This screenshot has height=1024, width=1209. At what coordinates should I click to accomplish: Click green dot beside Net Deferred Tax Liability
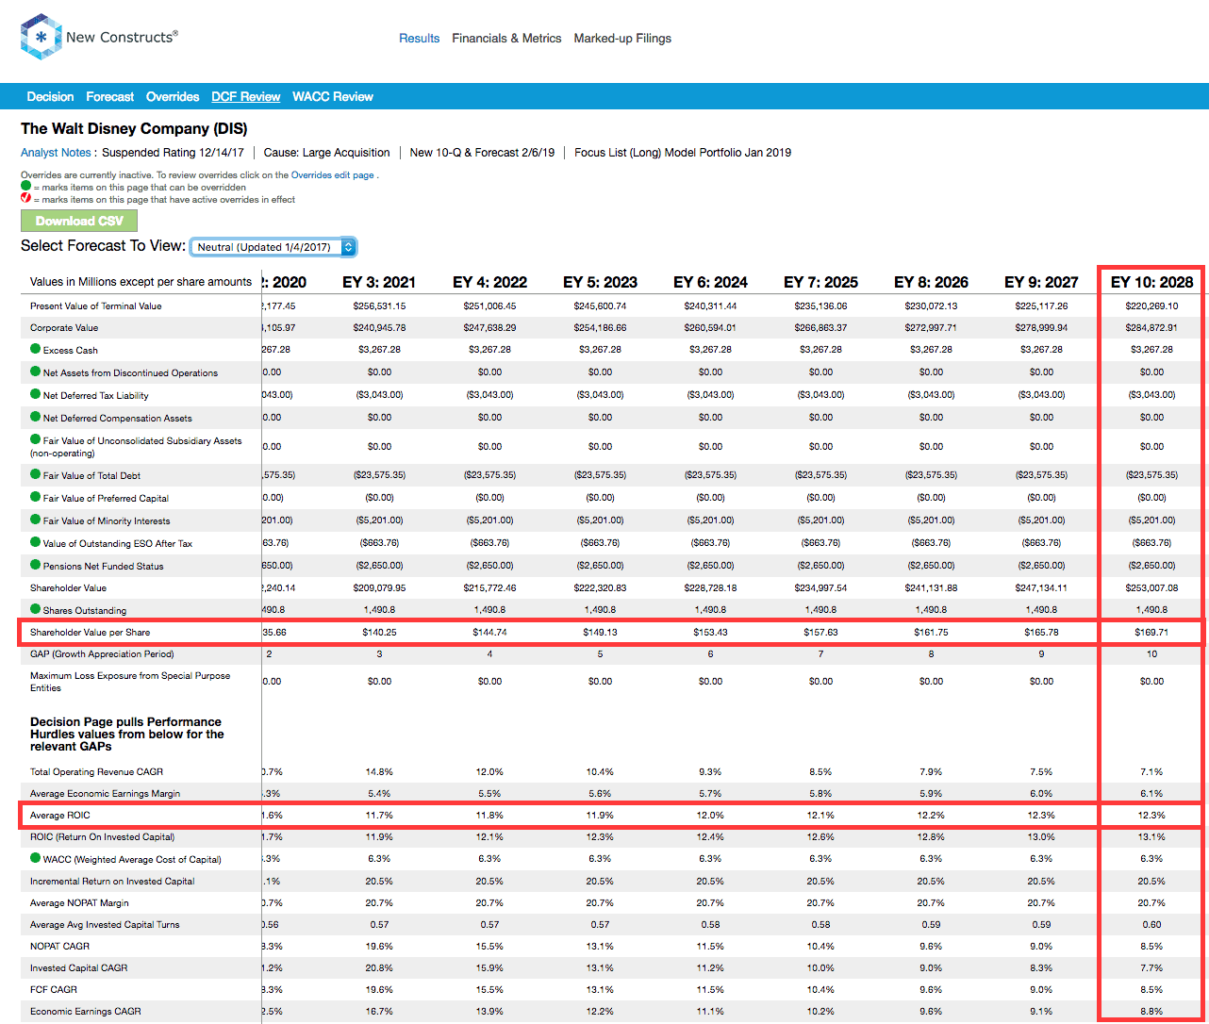[x=36, y=394]
